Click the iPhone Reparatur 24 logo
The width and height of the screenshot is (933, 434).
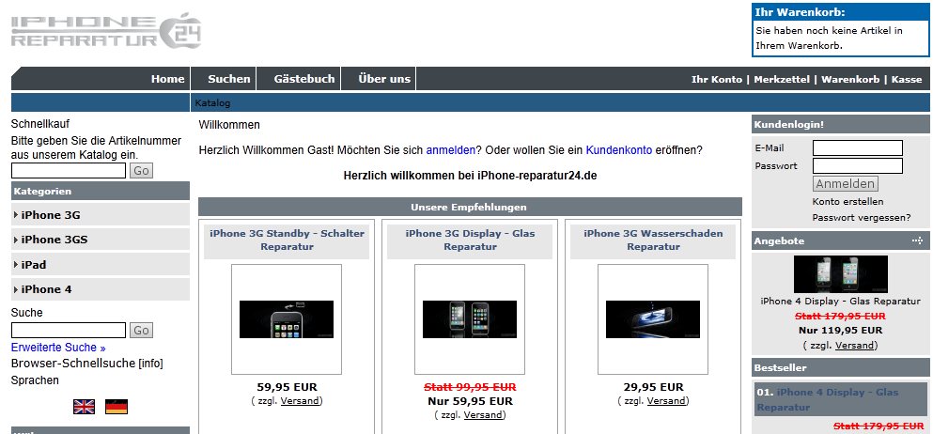coord(106,31)
